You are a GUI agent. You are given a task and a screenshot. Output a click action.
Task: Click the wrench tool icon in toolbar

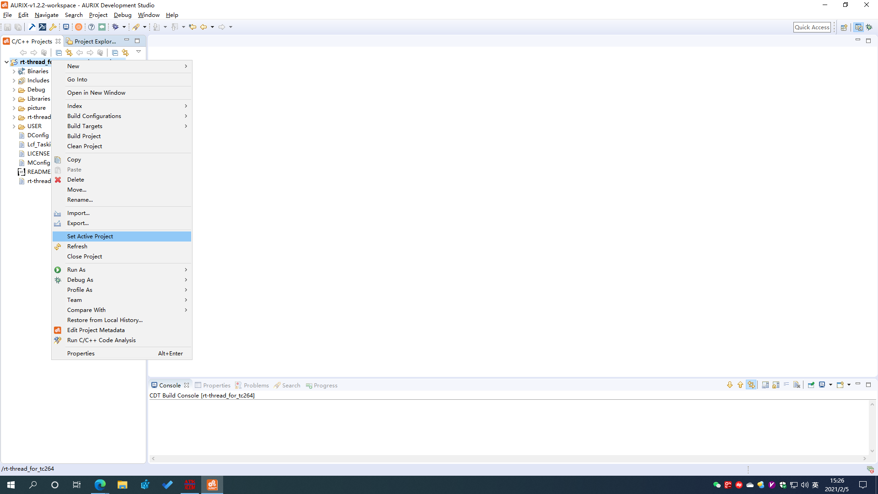53,27
